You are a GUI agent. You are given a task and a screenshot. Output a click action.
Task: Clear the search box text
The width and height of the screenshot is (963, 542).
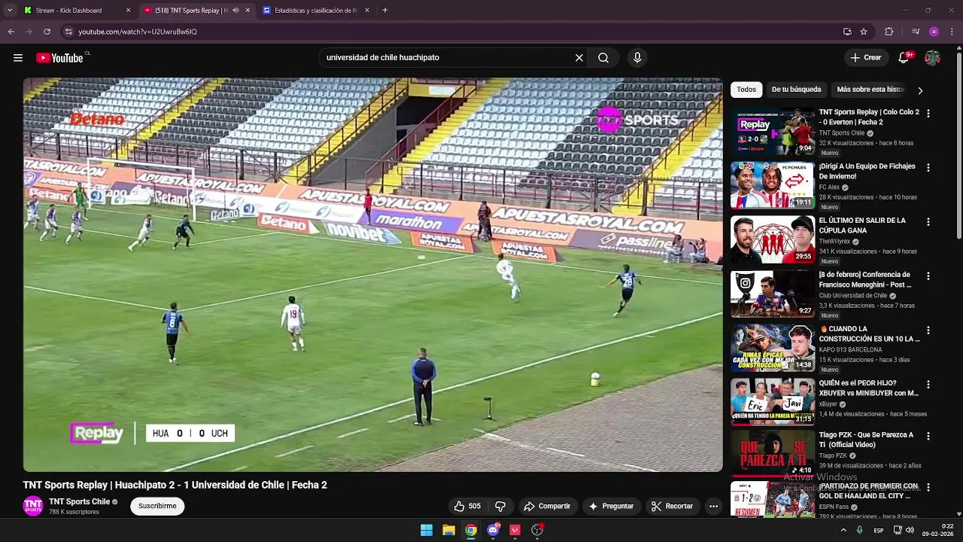(x=579, y=58)
